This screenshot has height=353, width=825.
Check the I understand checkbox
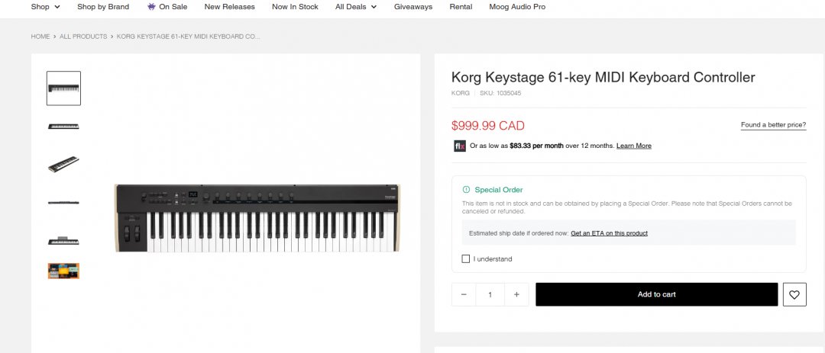[466, 259]
